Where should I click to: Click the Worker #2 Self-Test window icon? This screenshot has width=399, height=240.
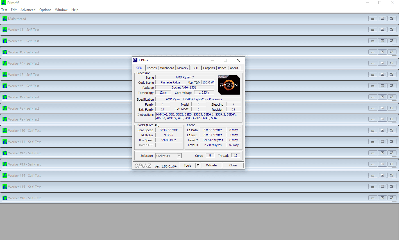(5, 41)
